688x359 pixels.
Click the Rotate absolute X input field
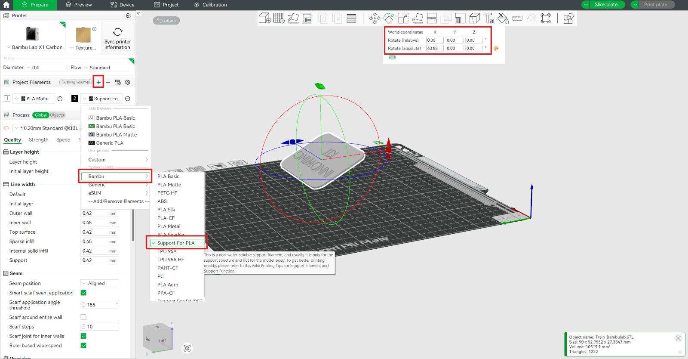click(434, 48)
